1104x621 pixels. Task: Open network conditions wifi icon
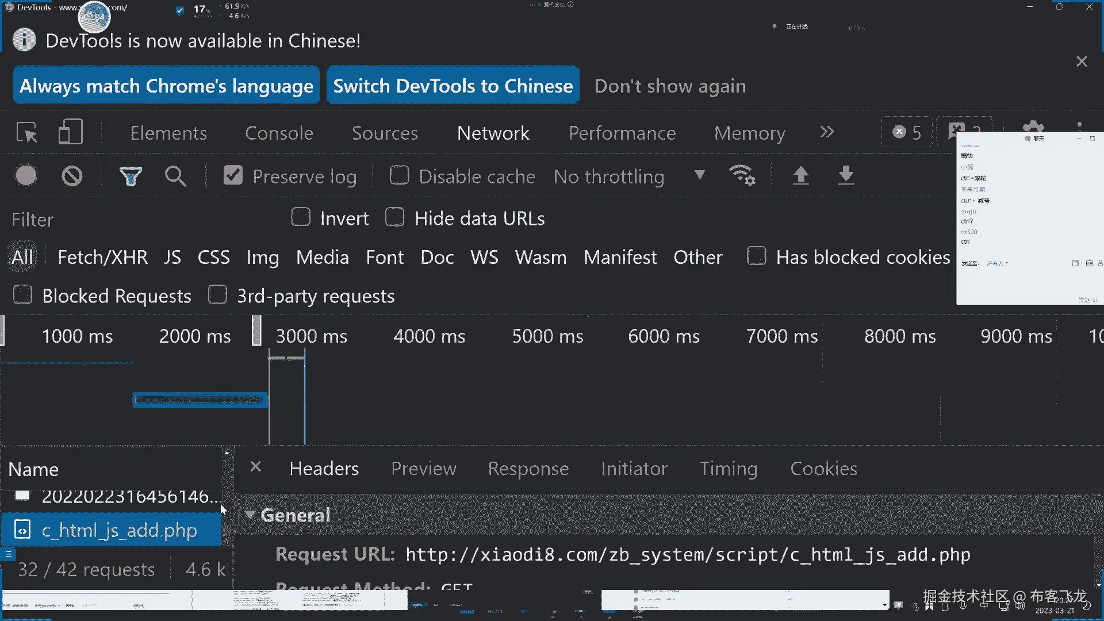tap(742, 175)
